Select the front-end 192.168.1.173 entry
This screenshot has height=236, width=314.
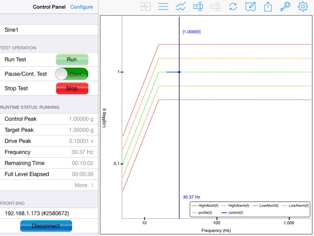click(x=49, y=213)
